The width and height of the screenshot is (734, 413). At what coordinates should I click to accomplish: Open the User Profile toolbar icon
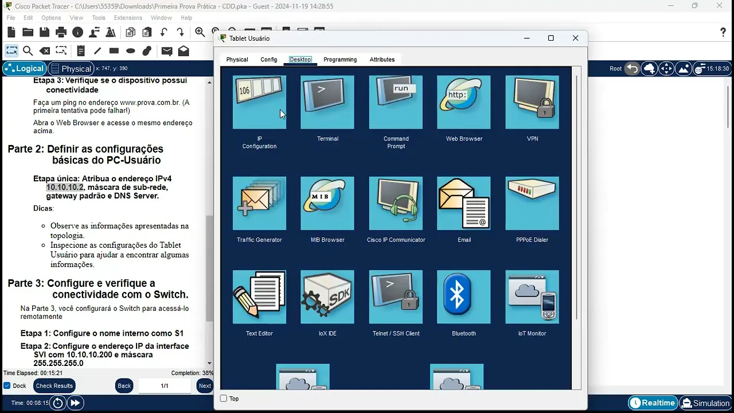(94, 32)
